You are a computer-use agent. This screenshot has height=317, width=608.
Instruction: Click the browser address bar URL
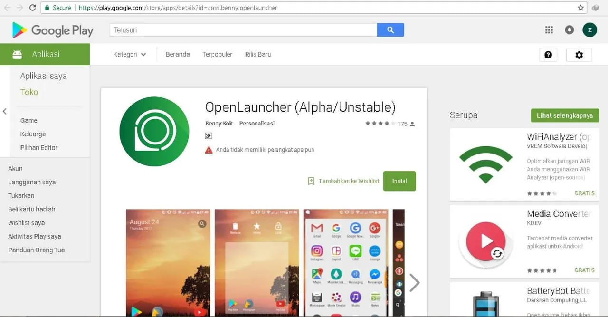(178, 8)
